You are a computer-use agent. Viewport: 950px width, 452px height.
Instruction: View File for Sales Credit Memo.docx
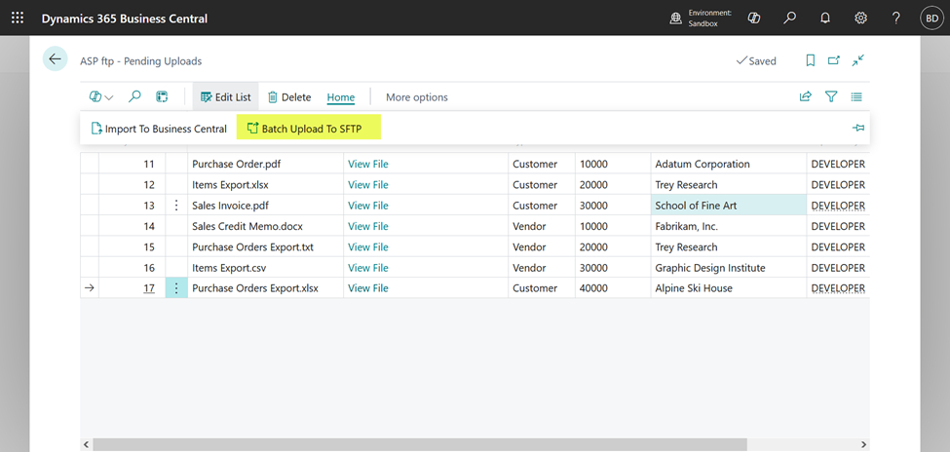(367, 226)
